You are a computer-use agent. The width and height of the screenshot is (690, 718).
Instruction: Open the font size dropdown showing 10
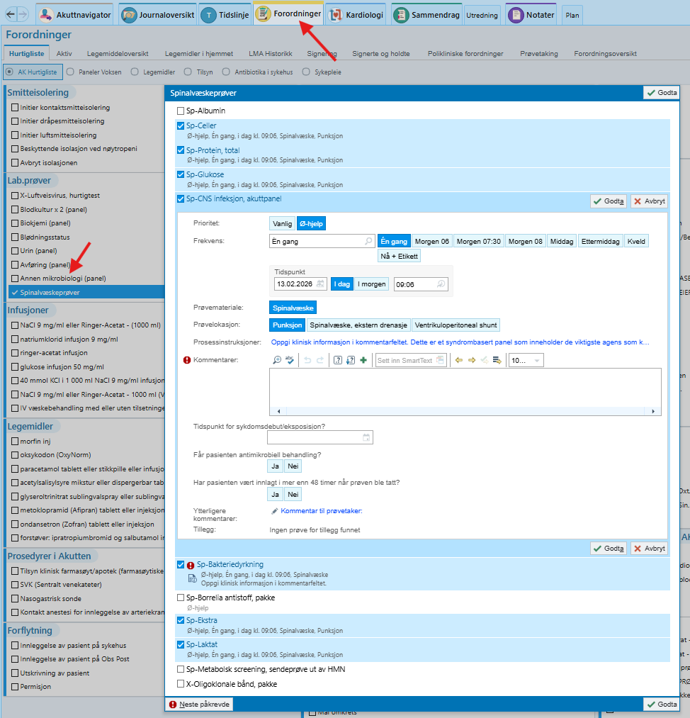(x=537, y=361)
